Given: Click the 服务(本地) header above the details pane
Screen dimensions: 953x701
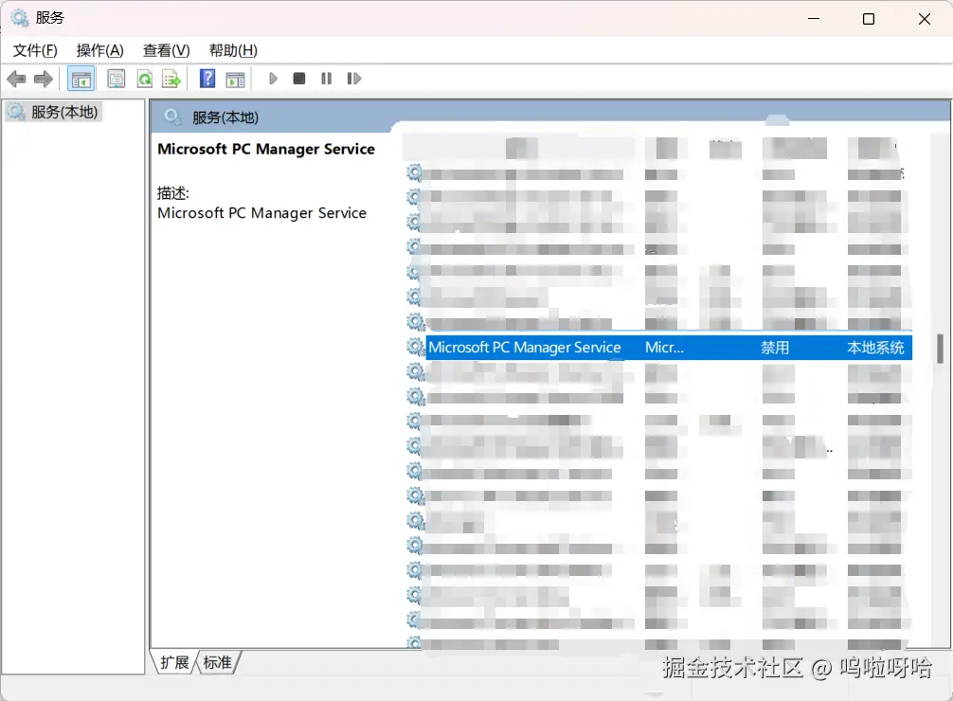Looking at the screenshot, I should [x=225, y=117].
